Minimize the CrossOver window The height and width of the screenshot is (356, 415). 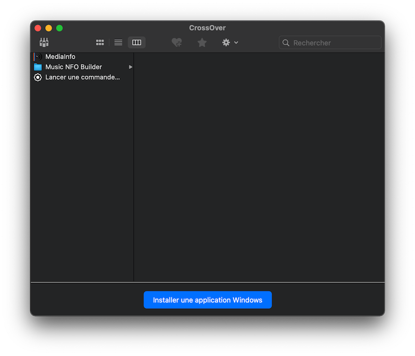pos(49,28)
